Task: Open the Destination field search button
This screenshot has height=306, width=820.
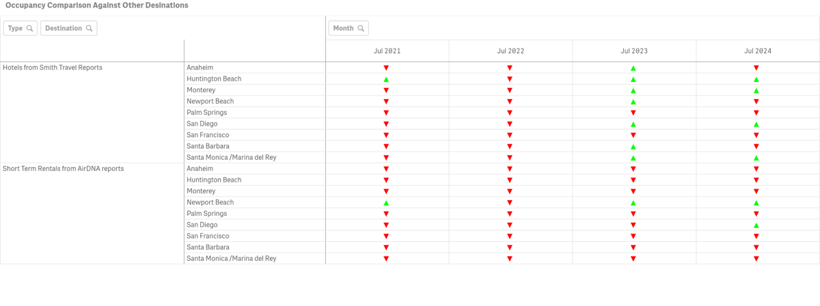Action: [68, 28]
